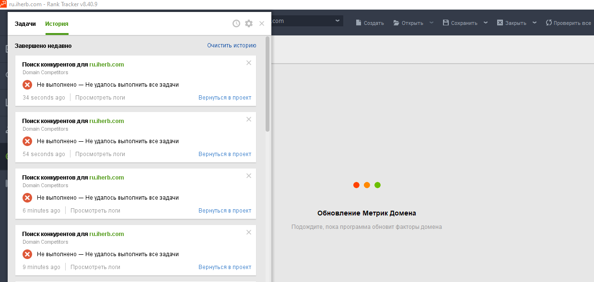Click Проверить все toolbar button
Viewport: 594px width, 282px height.
coord(569,23)
